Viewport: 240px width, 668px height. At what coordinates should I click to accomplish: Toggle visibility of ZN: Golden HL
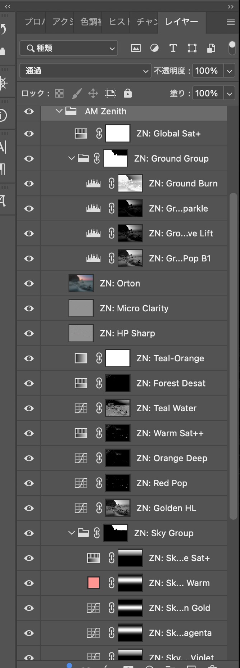pos(29,508)
